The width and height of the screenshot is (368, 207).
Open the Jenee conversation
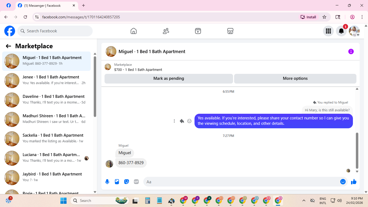pyautogui.click(x=46, y=81)
